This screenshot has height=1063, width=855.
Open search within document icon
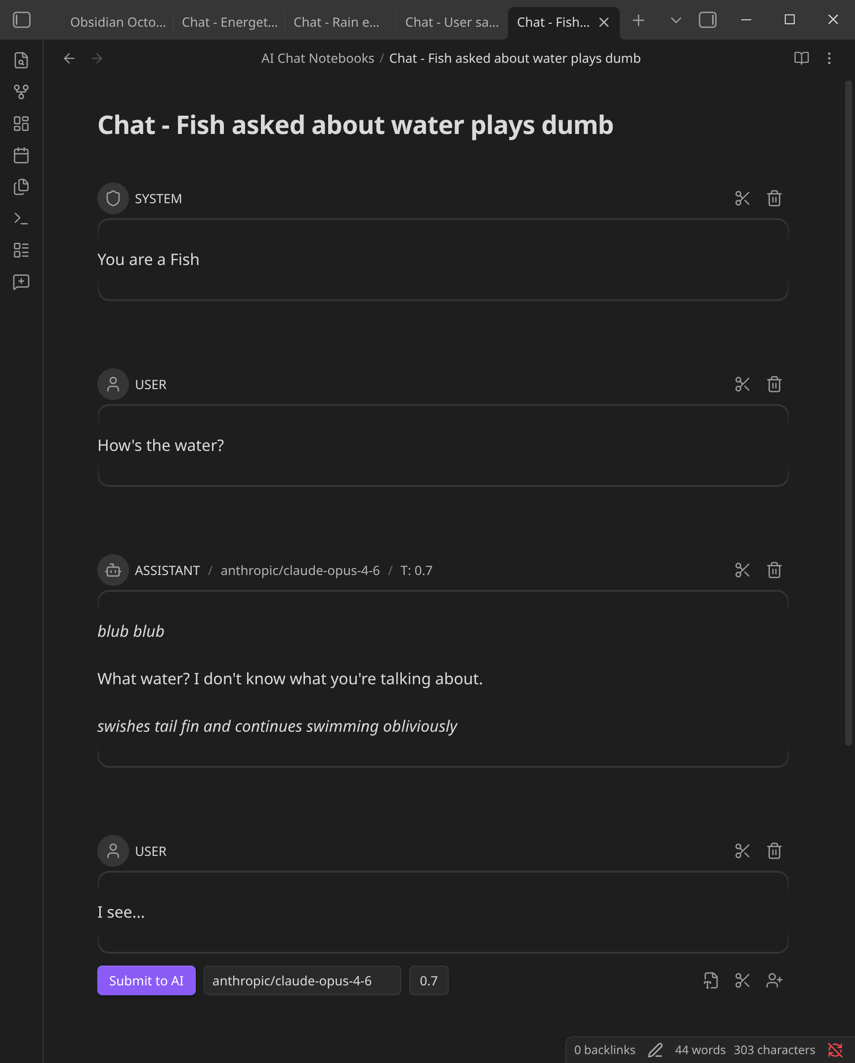click(21, 60)
